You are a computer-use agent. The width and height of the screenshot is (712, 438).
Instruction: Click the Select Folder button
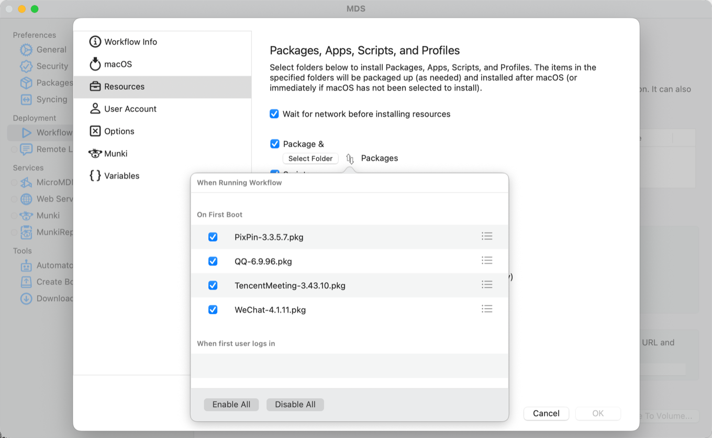[x=310, y=159]
